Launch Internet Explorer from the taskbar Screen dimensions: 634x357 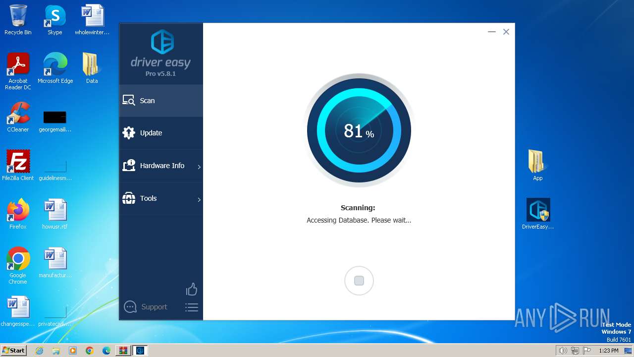point(39,351)
